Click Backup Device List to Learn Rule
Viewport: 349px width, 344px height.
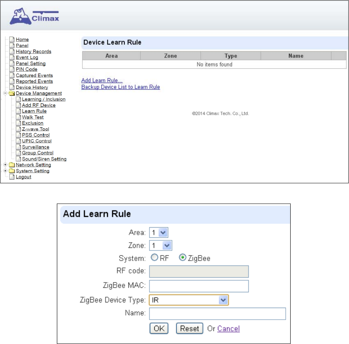tap(121, 87)
